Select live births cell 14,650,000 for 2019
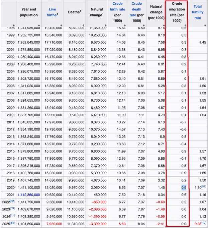This screenshot has height=228, width=208. 53,180
